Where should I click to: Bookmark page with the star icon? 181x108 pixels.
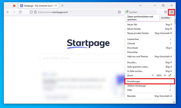click(x=119, y=12)
